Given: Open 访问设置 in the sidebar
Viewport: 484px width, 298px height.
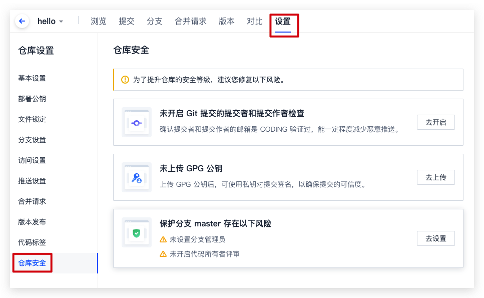Looking at the screenshot, I should point(32,160).
